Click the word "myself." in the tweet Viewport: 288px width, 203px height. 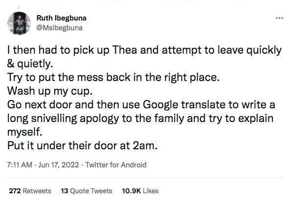point(24,132)
